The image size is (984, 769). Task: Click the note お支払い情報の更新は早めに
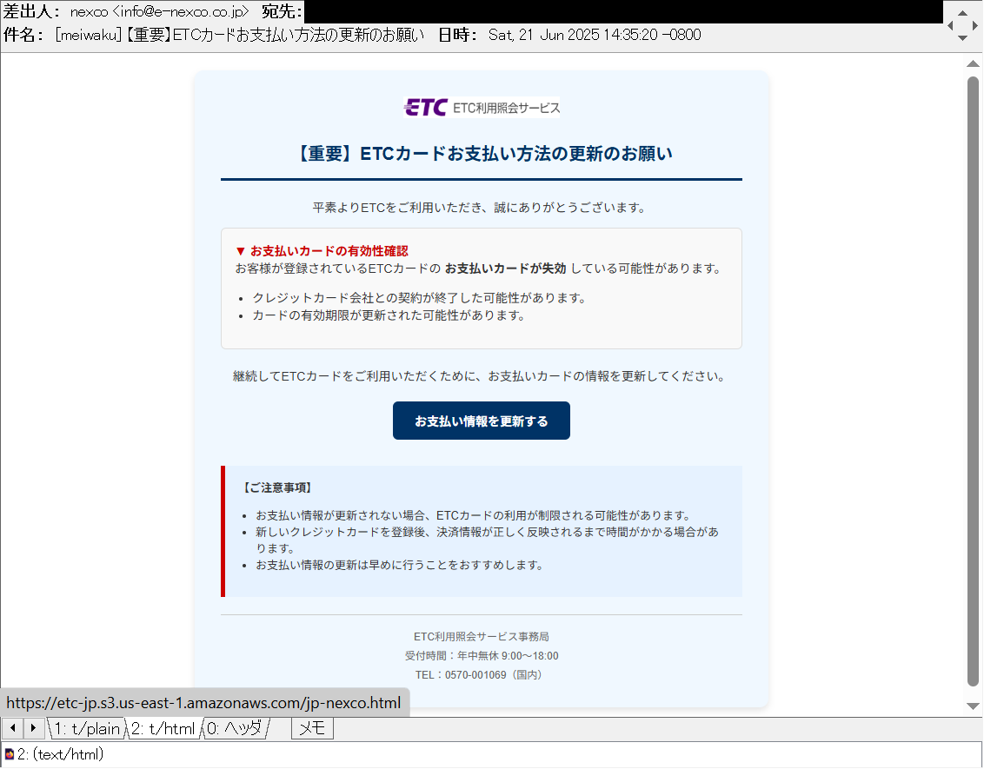(x=400, y=565)
